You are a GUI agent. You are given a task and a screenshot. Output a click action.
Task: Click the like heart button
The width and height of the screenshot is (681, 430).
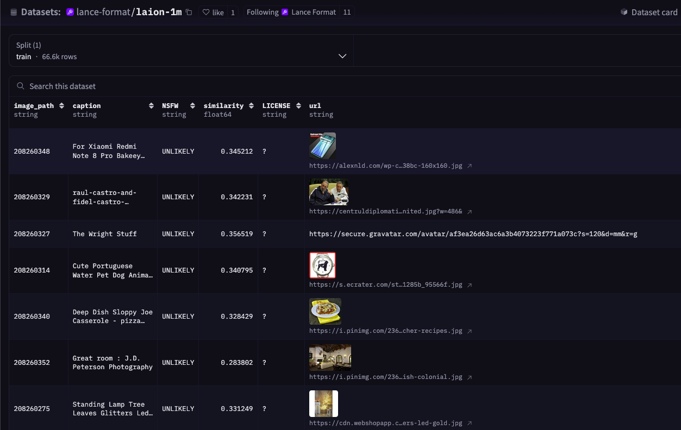213,12
